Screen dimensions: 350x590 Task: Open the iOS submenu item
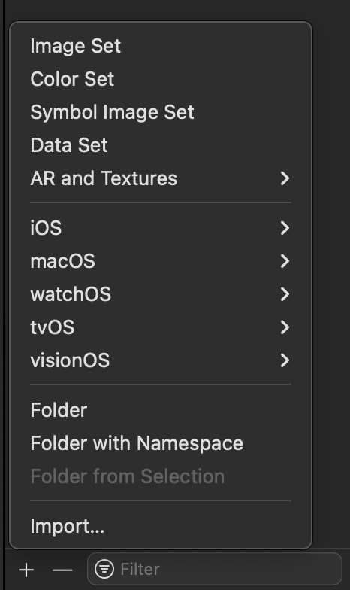(161, 228)
